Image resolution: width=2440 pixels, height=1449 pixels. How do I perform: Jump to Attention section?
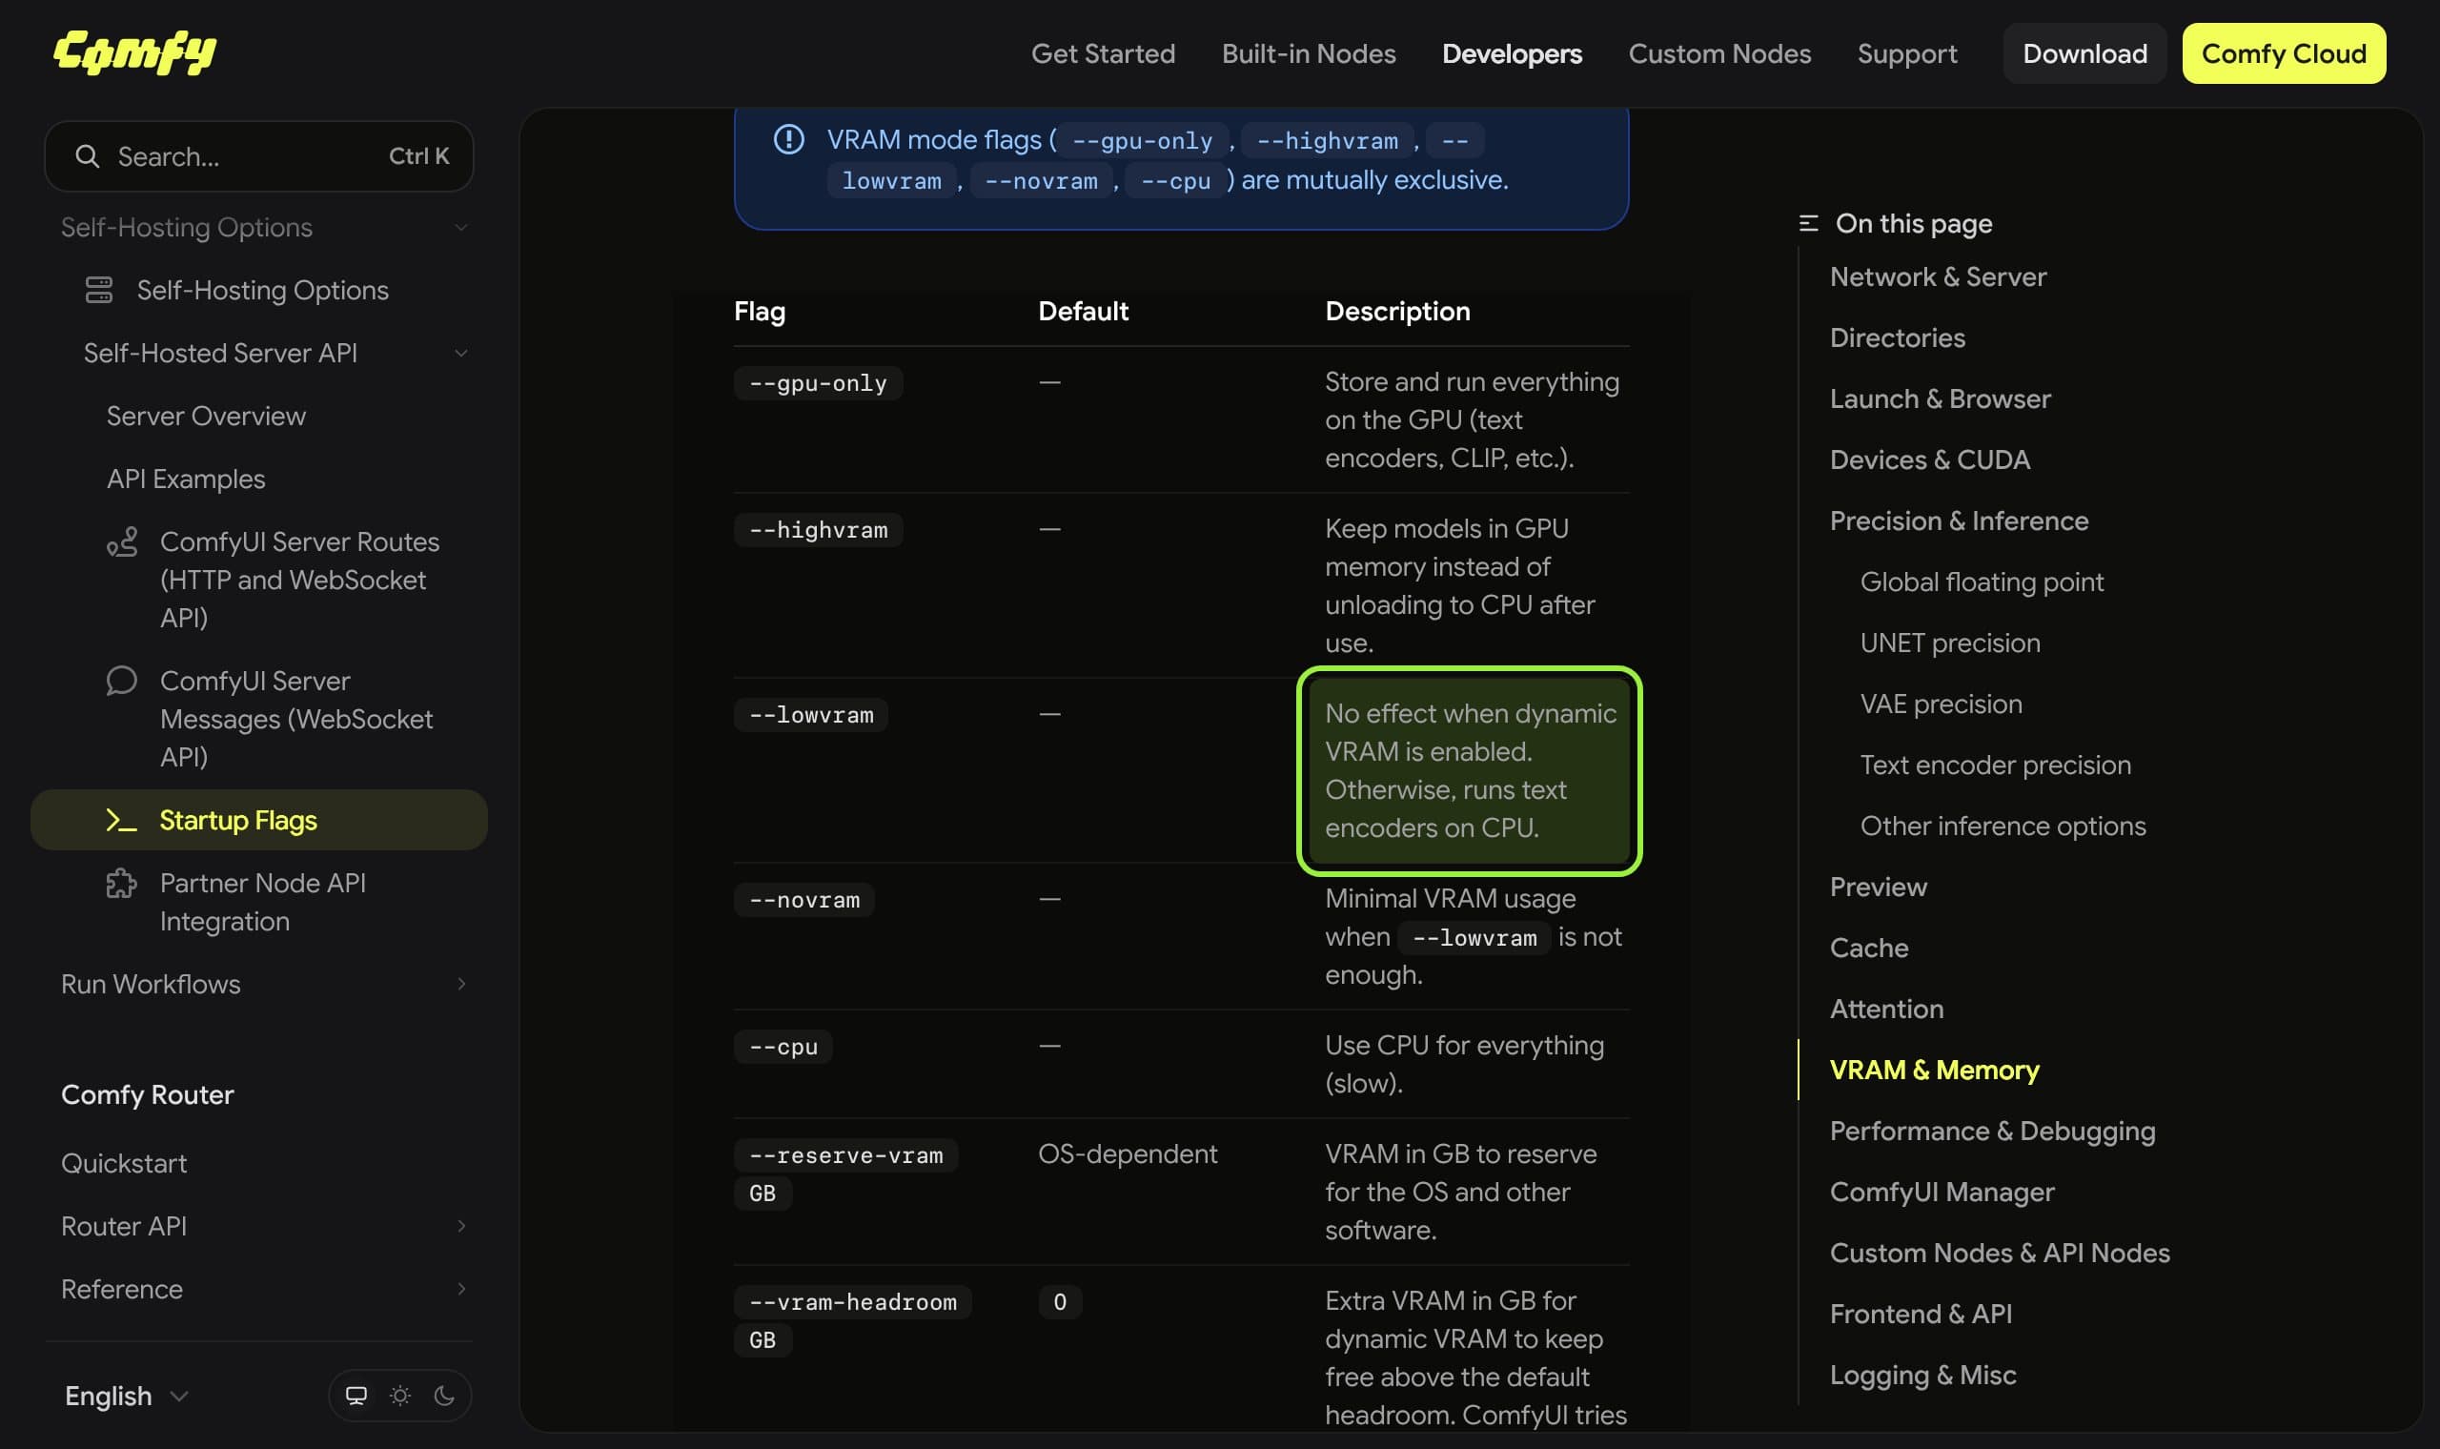tap(1885, 1009)
